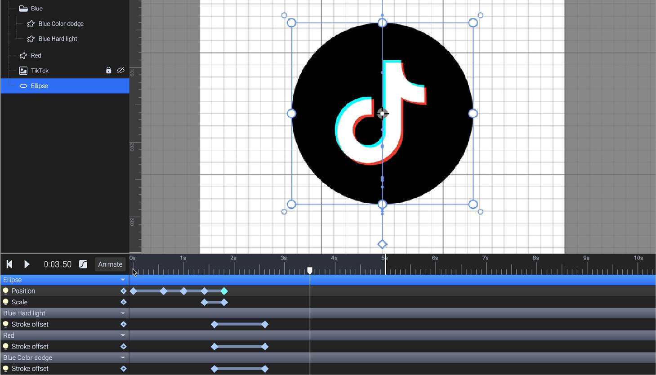Select the highlighted last Position keyframe

(224, 291)
